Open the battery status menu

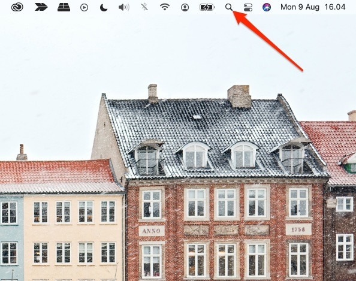207,8
